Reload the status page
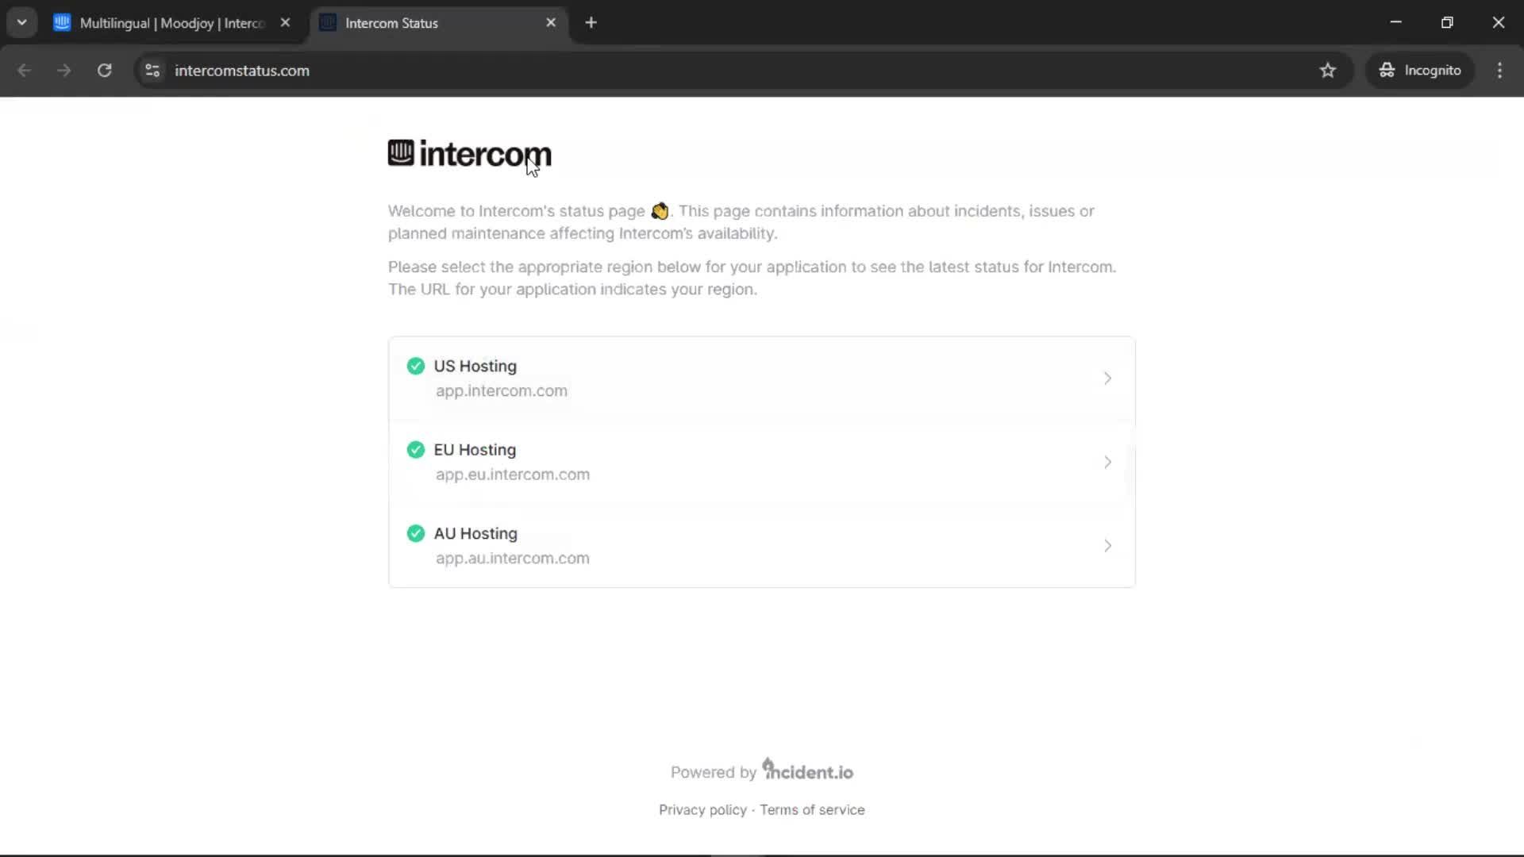This screenshot has width=1524, height=857. point(105,71)
